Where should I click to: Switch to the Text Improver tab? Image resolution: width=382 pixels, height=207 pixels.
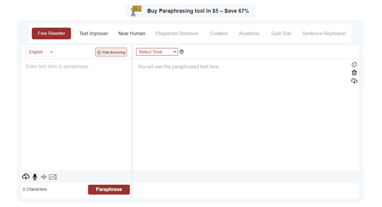93,33
